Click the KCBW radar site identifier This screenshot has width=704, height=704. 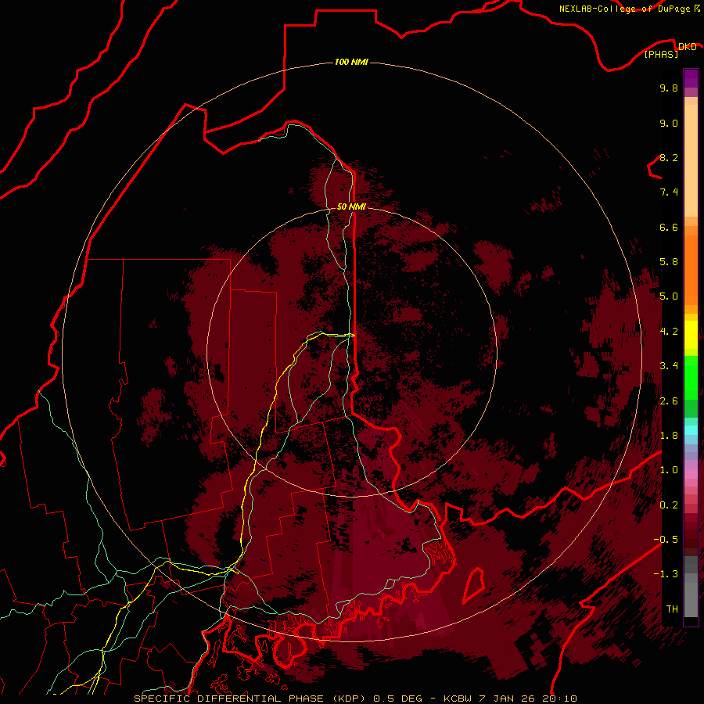(458, 699)
